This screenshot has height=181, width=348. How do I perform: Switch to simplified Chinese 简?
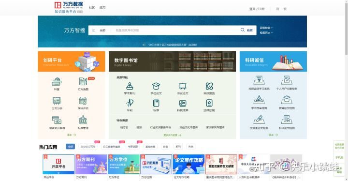pos(277,9)
